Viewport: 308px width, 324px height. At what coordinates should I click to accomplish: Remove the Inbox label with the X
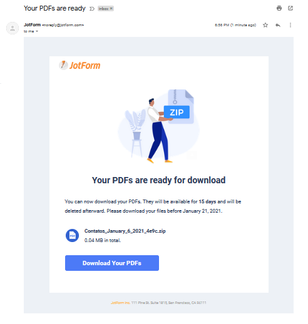[x=111, y=9]
